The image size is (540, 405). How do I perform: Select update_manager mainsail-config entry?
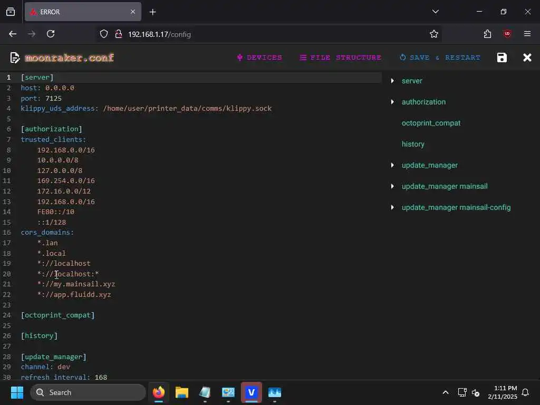456,207
